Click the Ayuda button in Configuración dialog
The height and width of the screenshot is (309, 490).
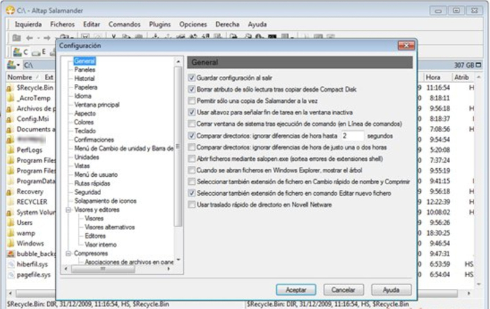[x=391, y=290]
